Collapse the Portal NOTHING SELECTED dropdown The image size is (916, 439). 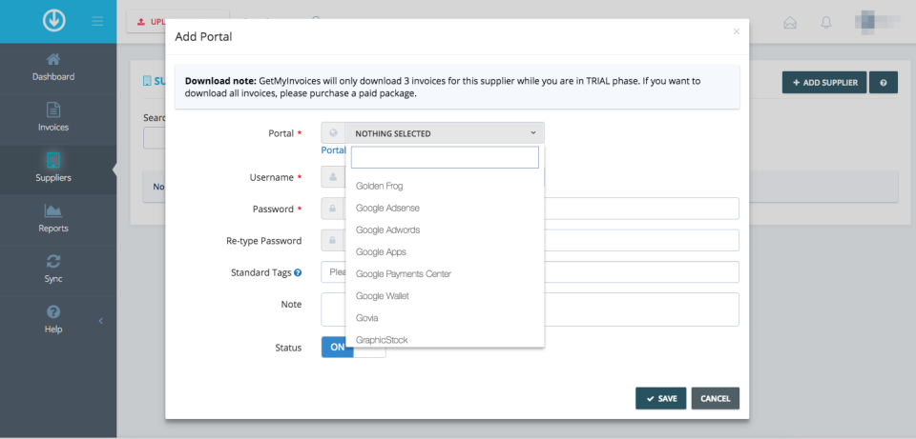click(x=444, y=133)
